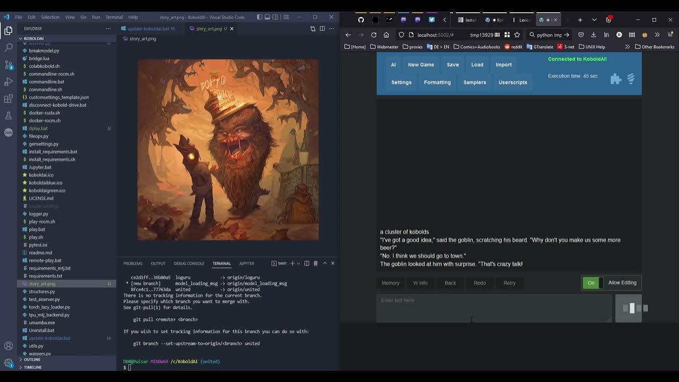Switch to the DEBUG CONSOLE panel tab
Image resolution: width=679 pixels, height=382 pixels.
coord(189,263)
